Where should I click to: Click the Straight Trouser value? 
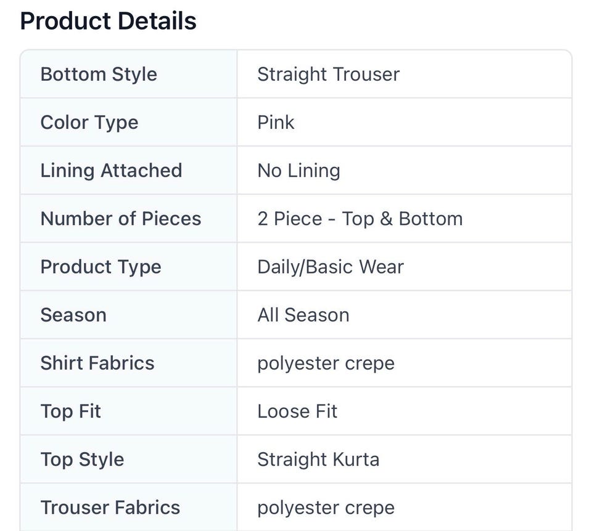coord(328,75)
